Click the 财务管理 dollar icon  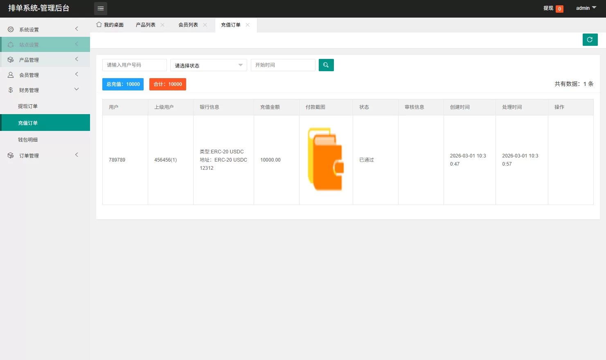pyautogui.click(x=11, y=90)
